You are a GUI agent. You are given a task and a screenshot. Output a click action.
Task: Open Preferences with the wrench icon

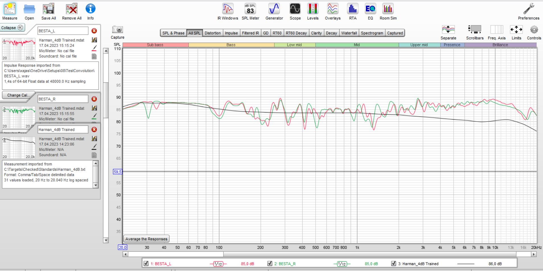coord(528,12)
